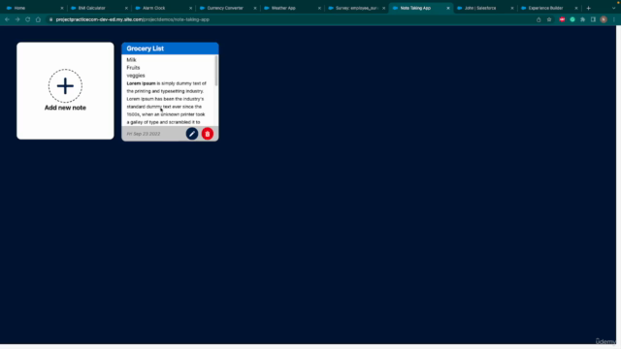
Task: Close the Home tab
Action: [x=62, y=8]
